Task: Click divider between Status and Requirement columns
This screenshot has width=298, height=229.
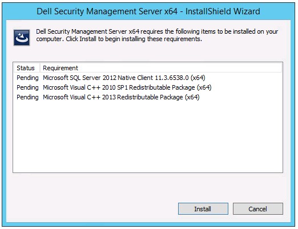Action: pyautogui.click(x=40, y=68)
